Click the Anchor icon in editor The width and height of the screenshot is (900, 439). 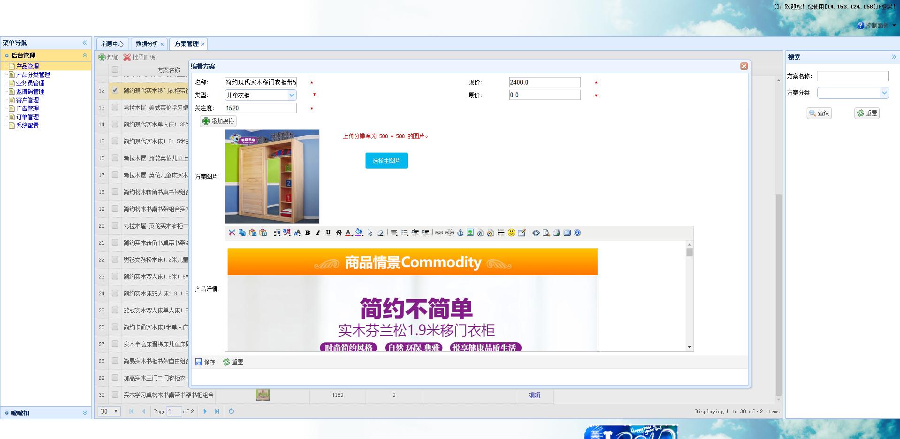(460, 232)
